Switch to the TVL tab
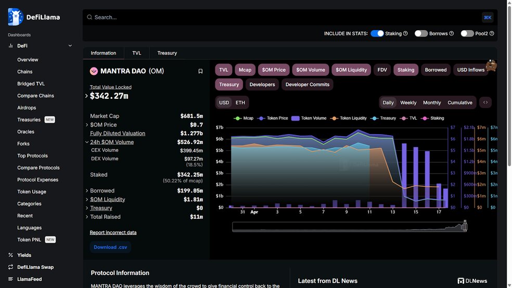Screen dimensions: 512x288 coord(136,53)
